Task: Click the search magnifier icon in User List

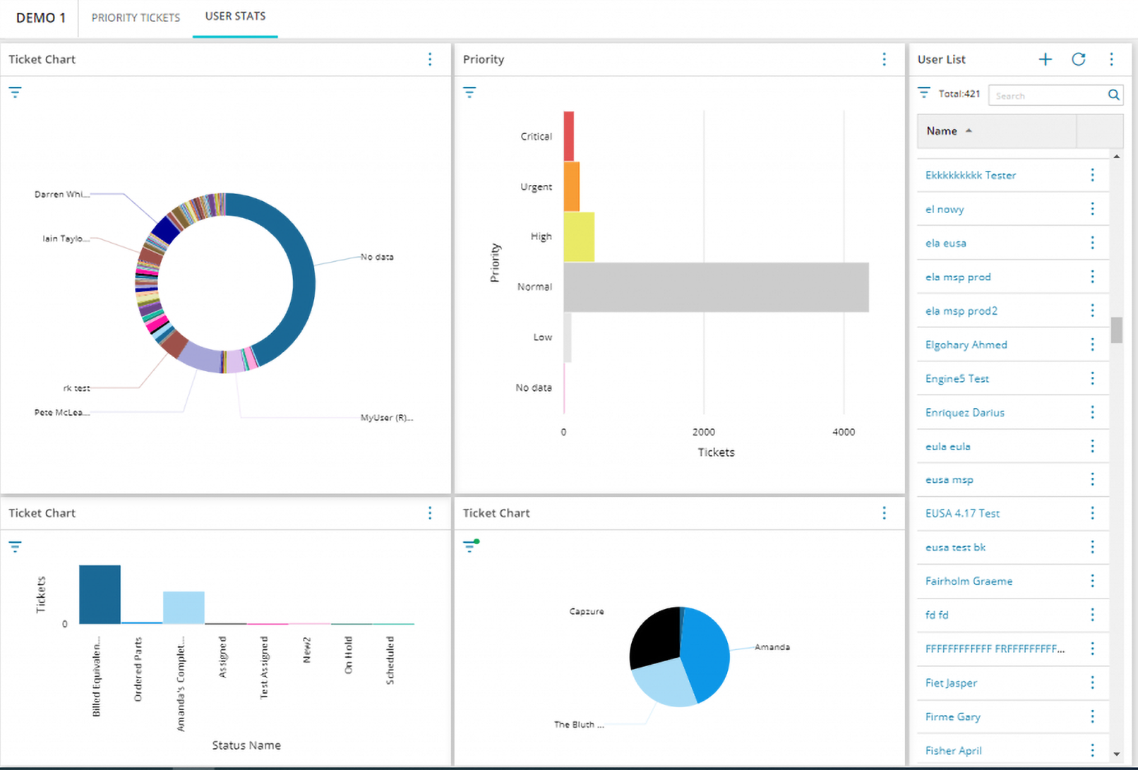Action: coord(1113,95)
